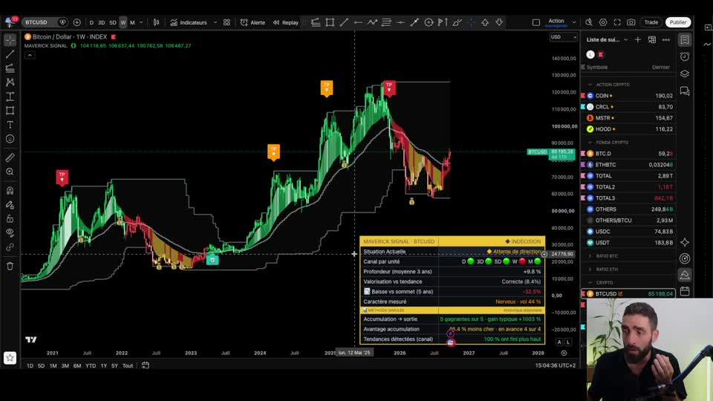Open the chat messages panel

[684, 91]
